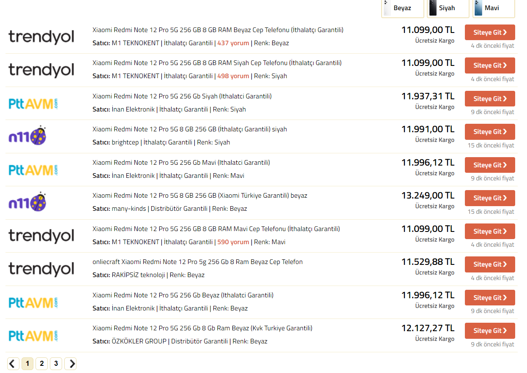This screenshot has width=527, height=373.
Task: Click '15 dk önceki fiyat' on the brightcep row
Action: 491,145
